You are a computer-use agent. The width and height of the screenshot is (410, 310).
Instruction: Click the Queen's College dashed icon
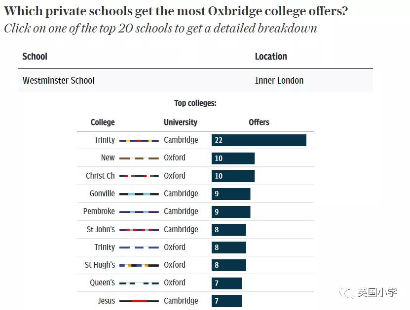pos(139,283)
